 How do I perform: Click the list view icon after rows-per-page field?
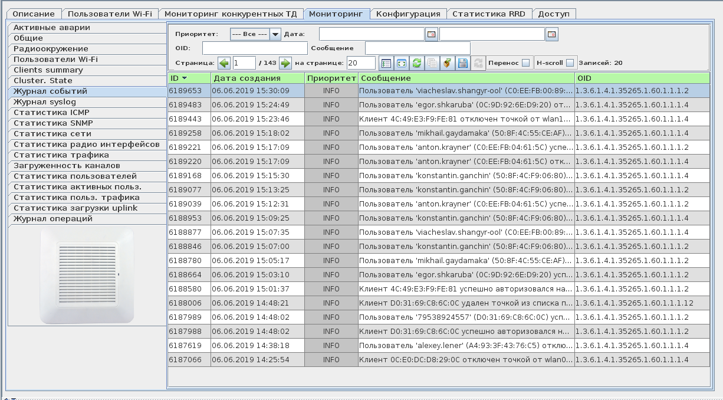click(x=386, y=63)
